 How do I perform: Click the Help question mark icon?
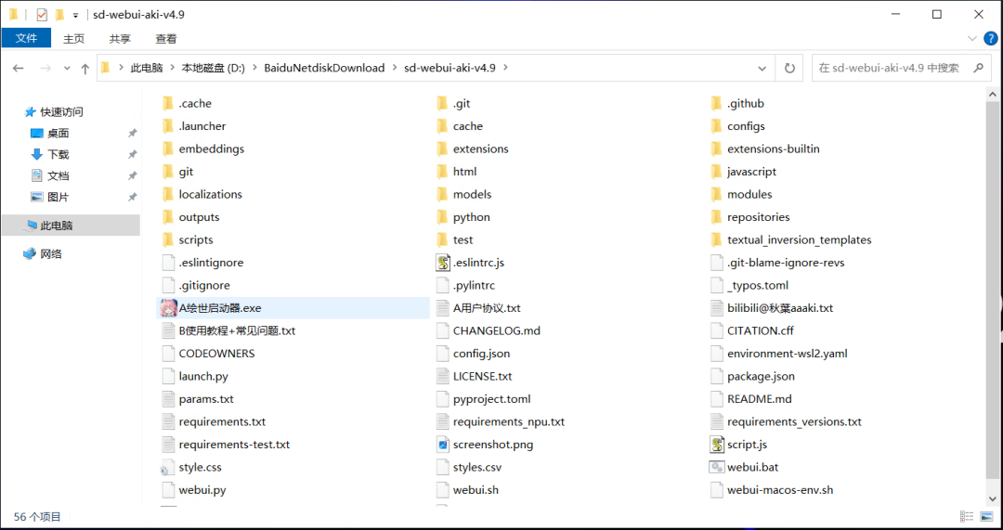[990, 39]
